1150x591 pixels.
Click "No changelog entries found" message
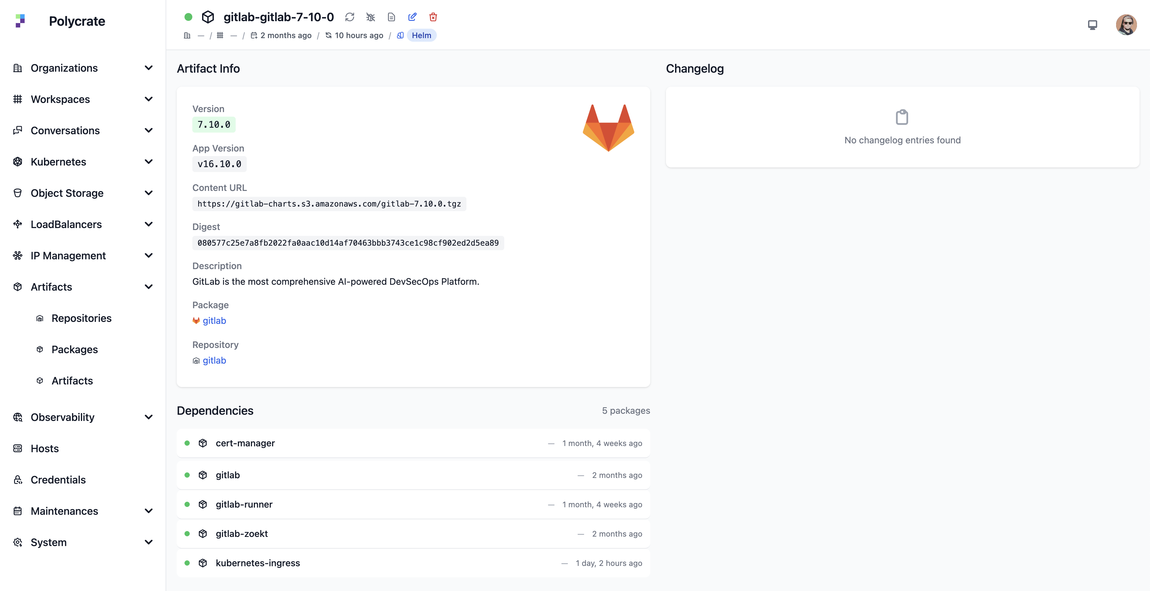(x=902, y=140)
